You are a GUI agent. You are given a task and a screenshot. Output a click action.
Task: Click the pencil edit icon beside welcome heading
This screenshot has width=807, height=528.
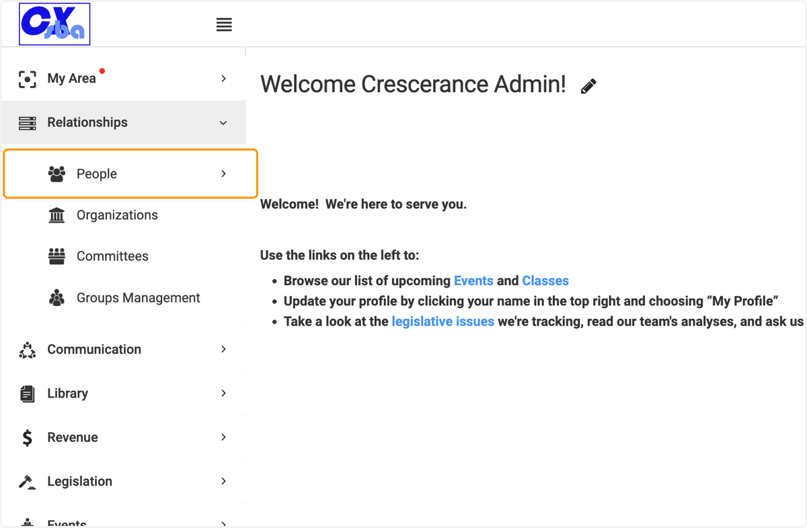pyautogui.click(x=588, y=86)
